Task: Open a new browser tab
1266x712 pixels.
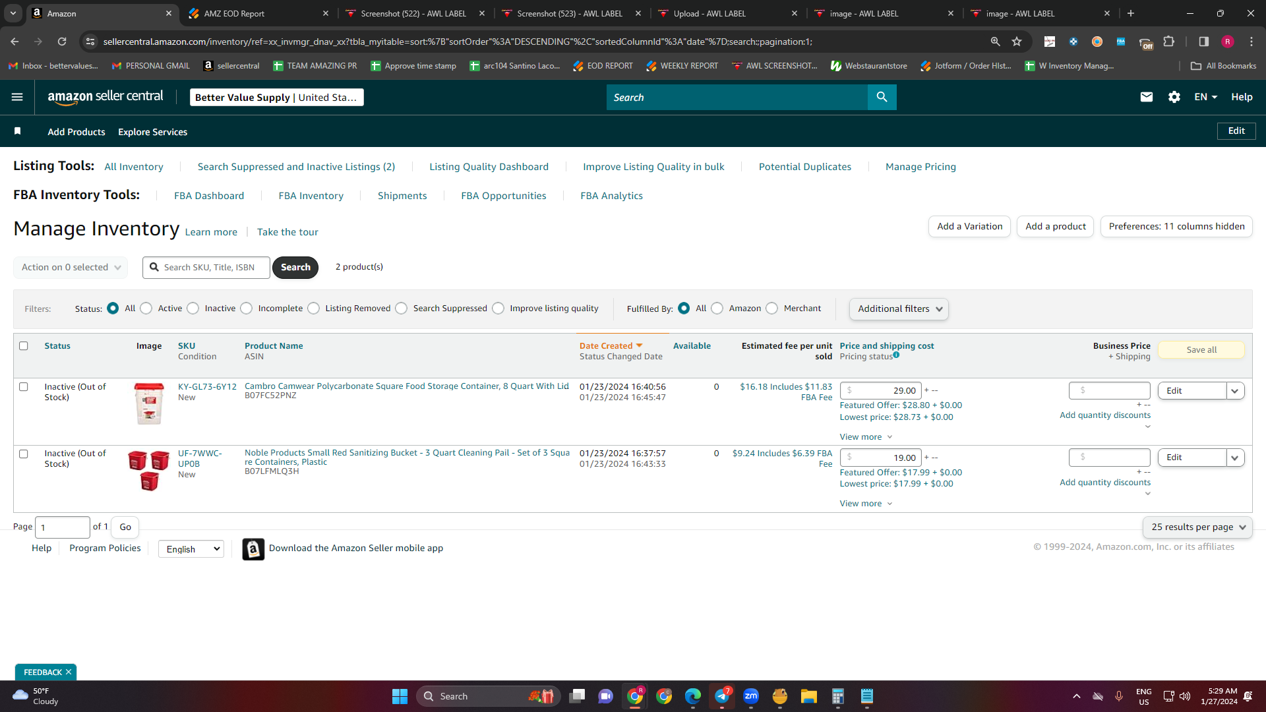Action: pyautogui.click(x=1131, y=13)
